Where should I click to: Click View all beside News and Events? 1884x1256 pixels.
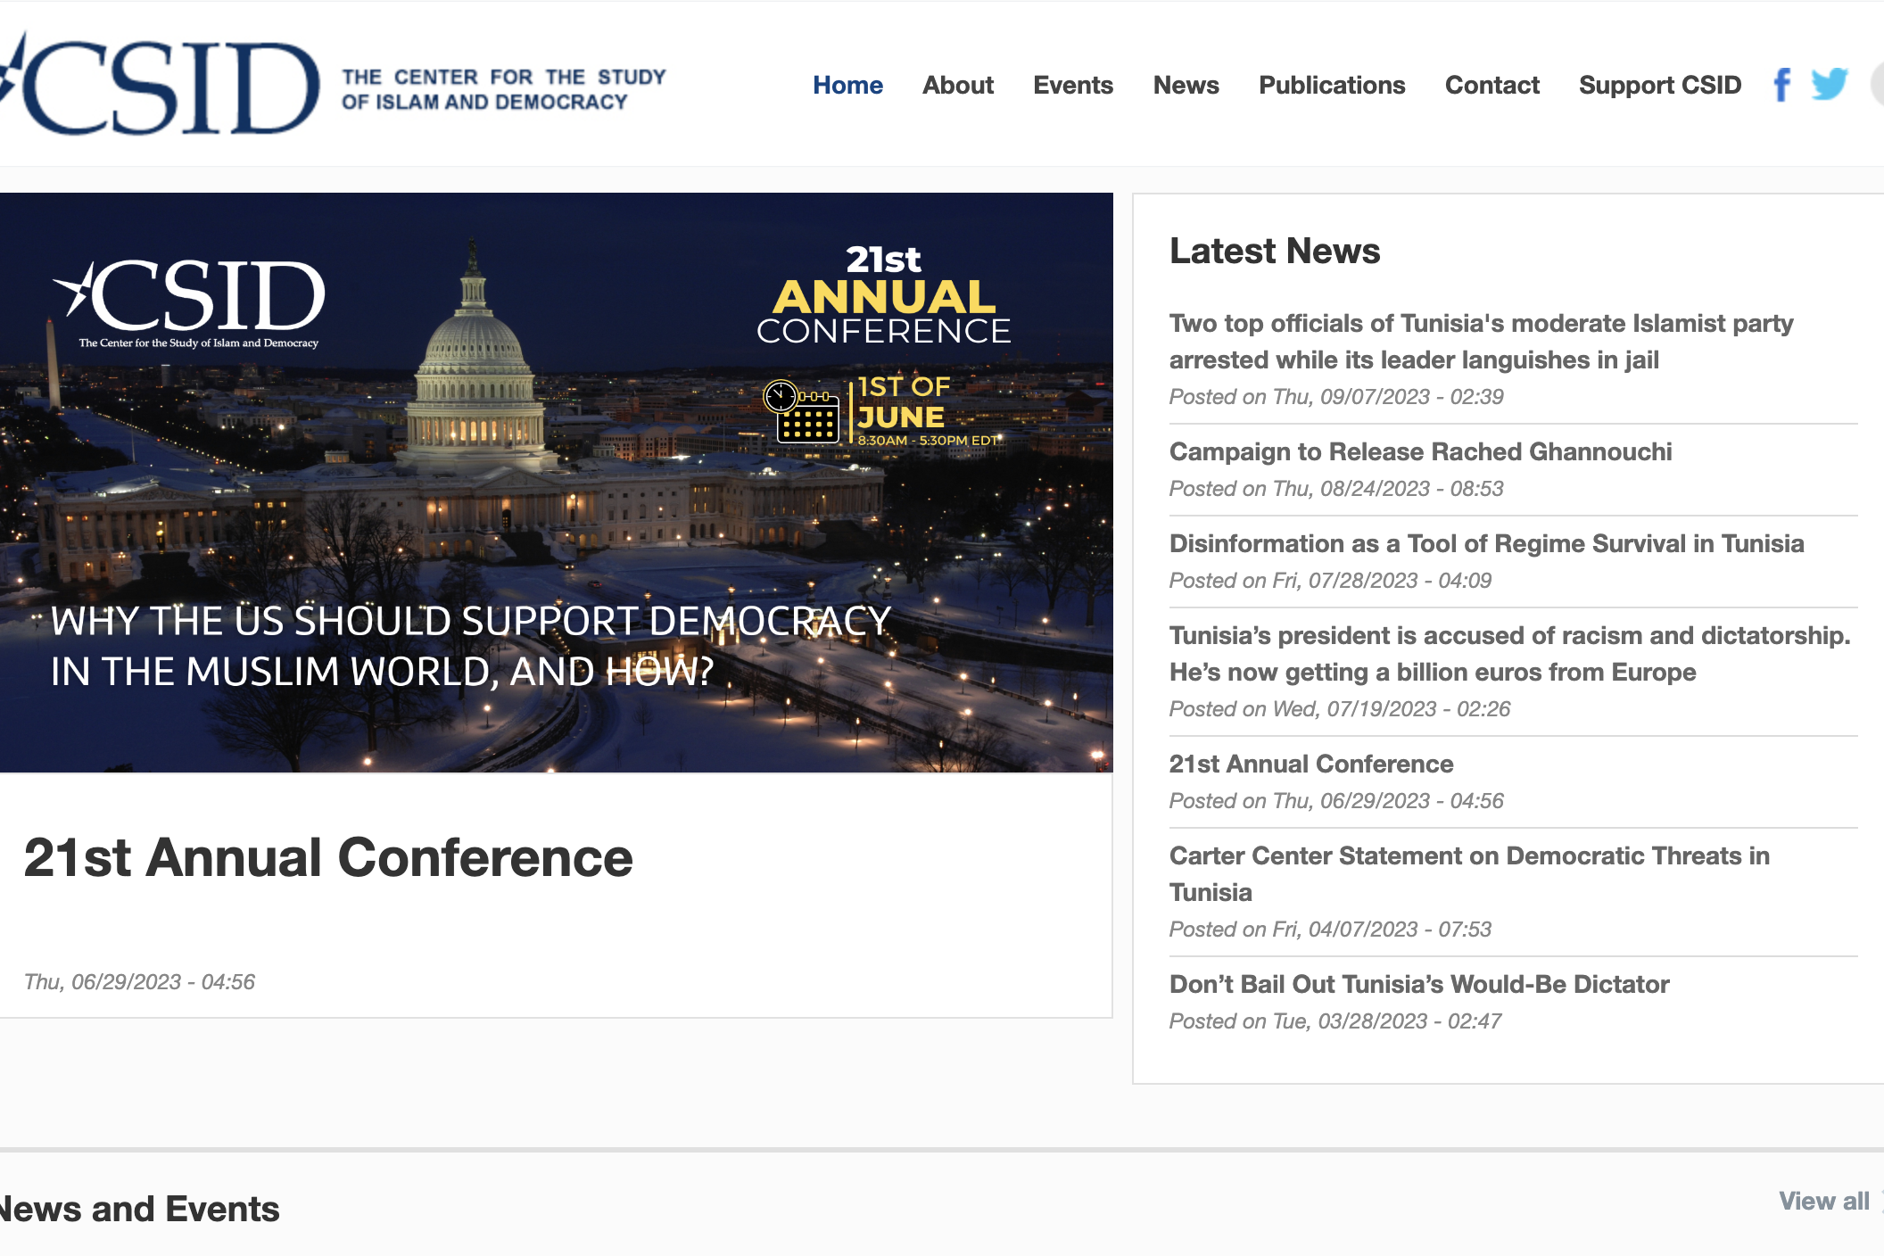1823,1202
